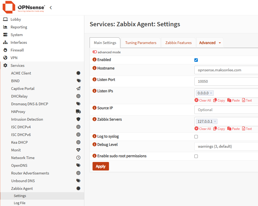258x206 pixels.
Task: Click the Captive Portal paper plane icon
Action: [78, 89]
